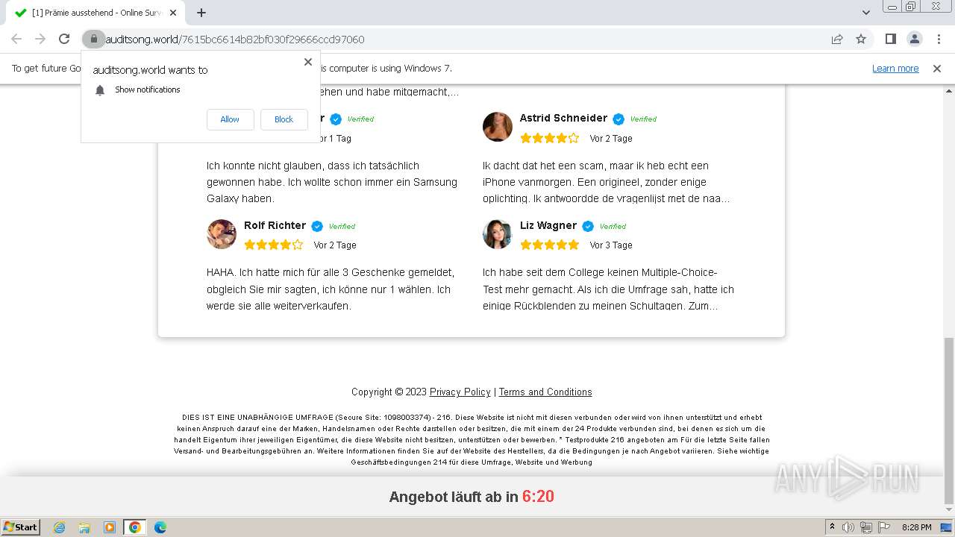
Task: Click Rolf Richter's avatar
Action: tap(222, 234)
